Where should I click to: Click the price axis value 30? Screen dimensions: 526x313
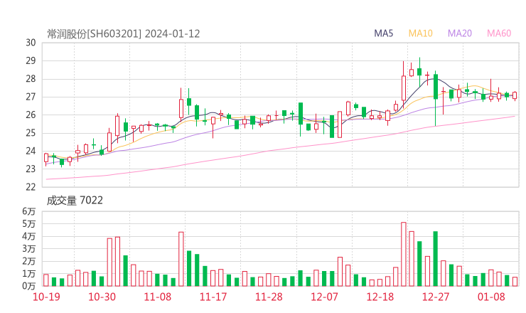coord(31,43)
